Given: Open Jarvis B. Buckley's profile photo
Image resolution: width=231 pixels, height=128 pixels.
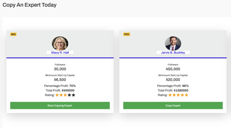Looking at the screenshot, I should pos(173,44).
